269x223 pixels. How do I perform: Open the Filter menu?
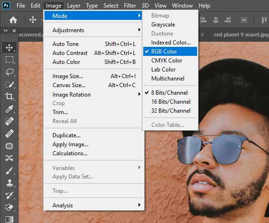(x=130, y=6)
